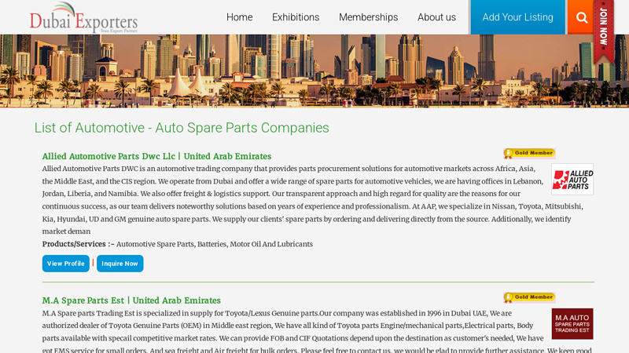Click Inquire Now for Allied Automotive
This screenshot has height=353, width=629.
click(x=120, y=264)
